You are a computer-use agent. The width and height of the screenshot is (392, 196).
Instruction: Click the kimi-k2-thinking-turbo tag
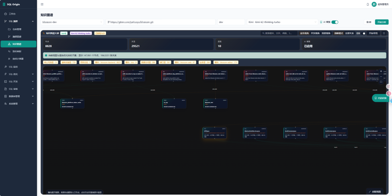(81, 33)
